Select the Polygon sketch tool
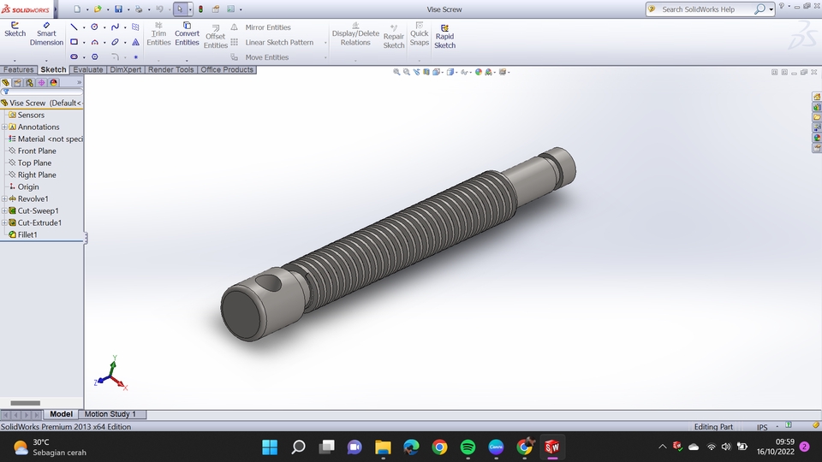This screenshot has width=822, height=462. click(94, 56)
